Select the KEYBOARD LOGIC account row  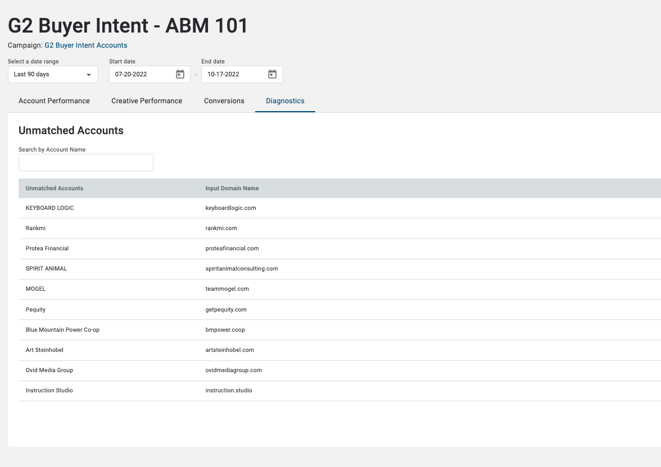339,208
